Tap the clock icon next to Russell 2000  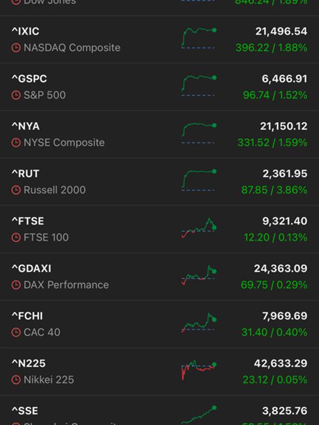tap(16, 190)
